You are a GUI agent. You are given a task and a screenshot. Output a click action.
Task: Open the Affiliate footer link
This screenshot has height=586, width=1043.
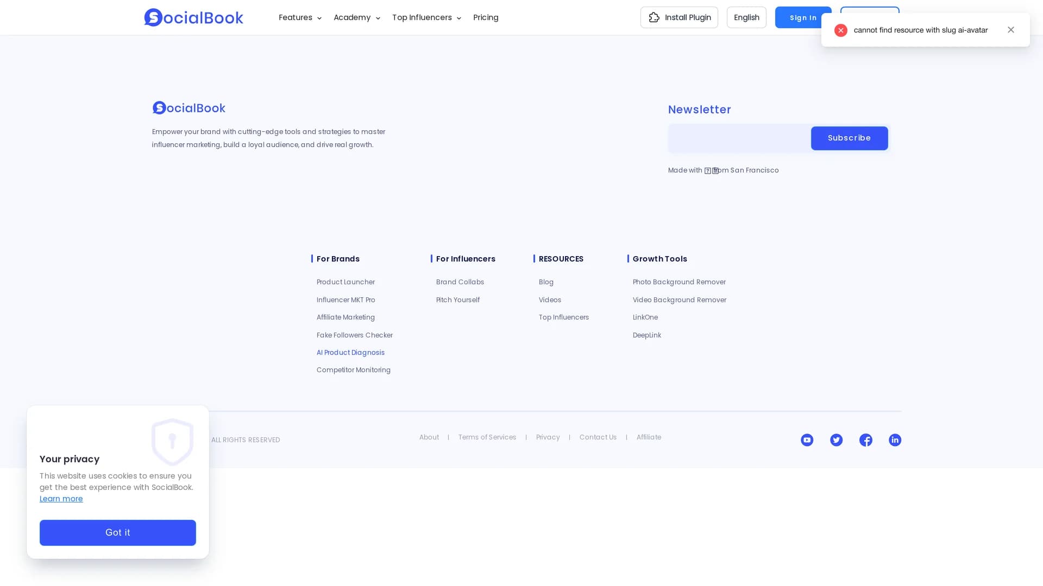[x=649, y=437]
